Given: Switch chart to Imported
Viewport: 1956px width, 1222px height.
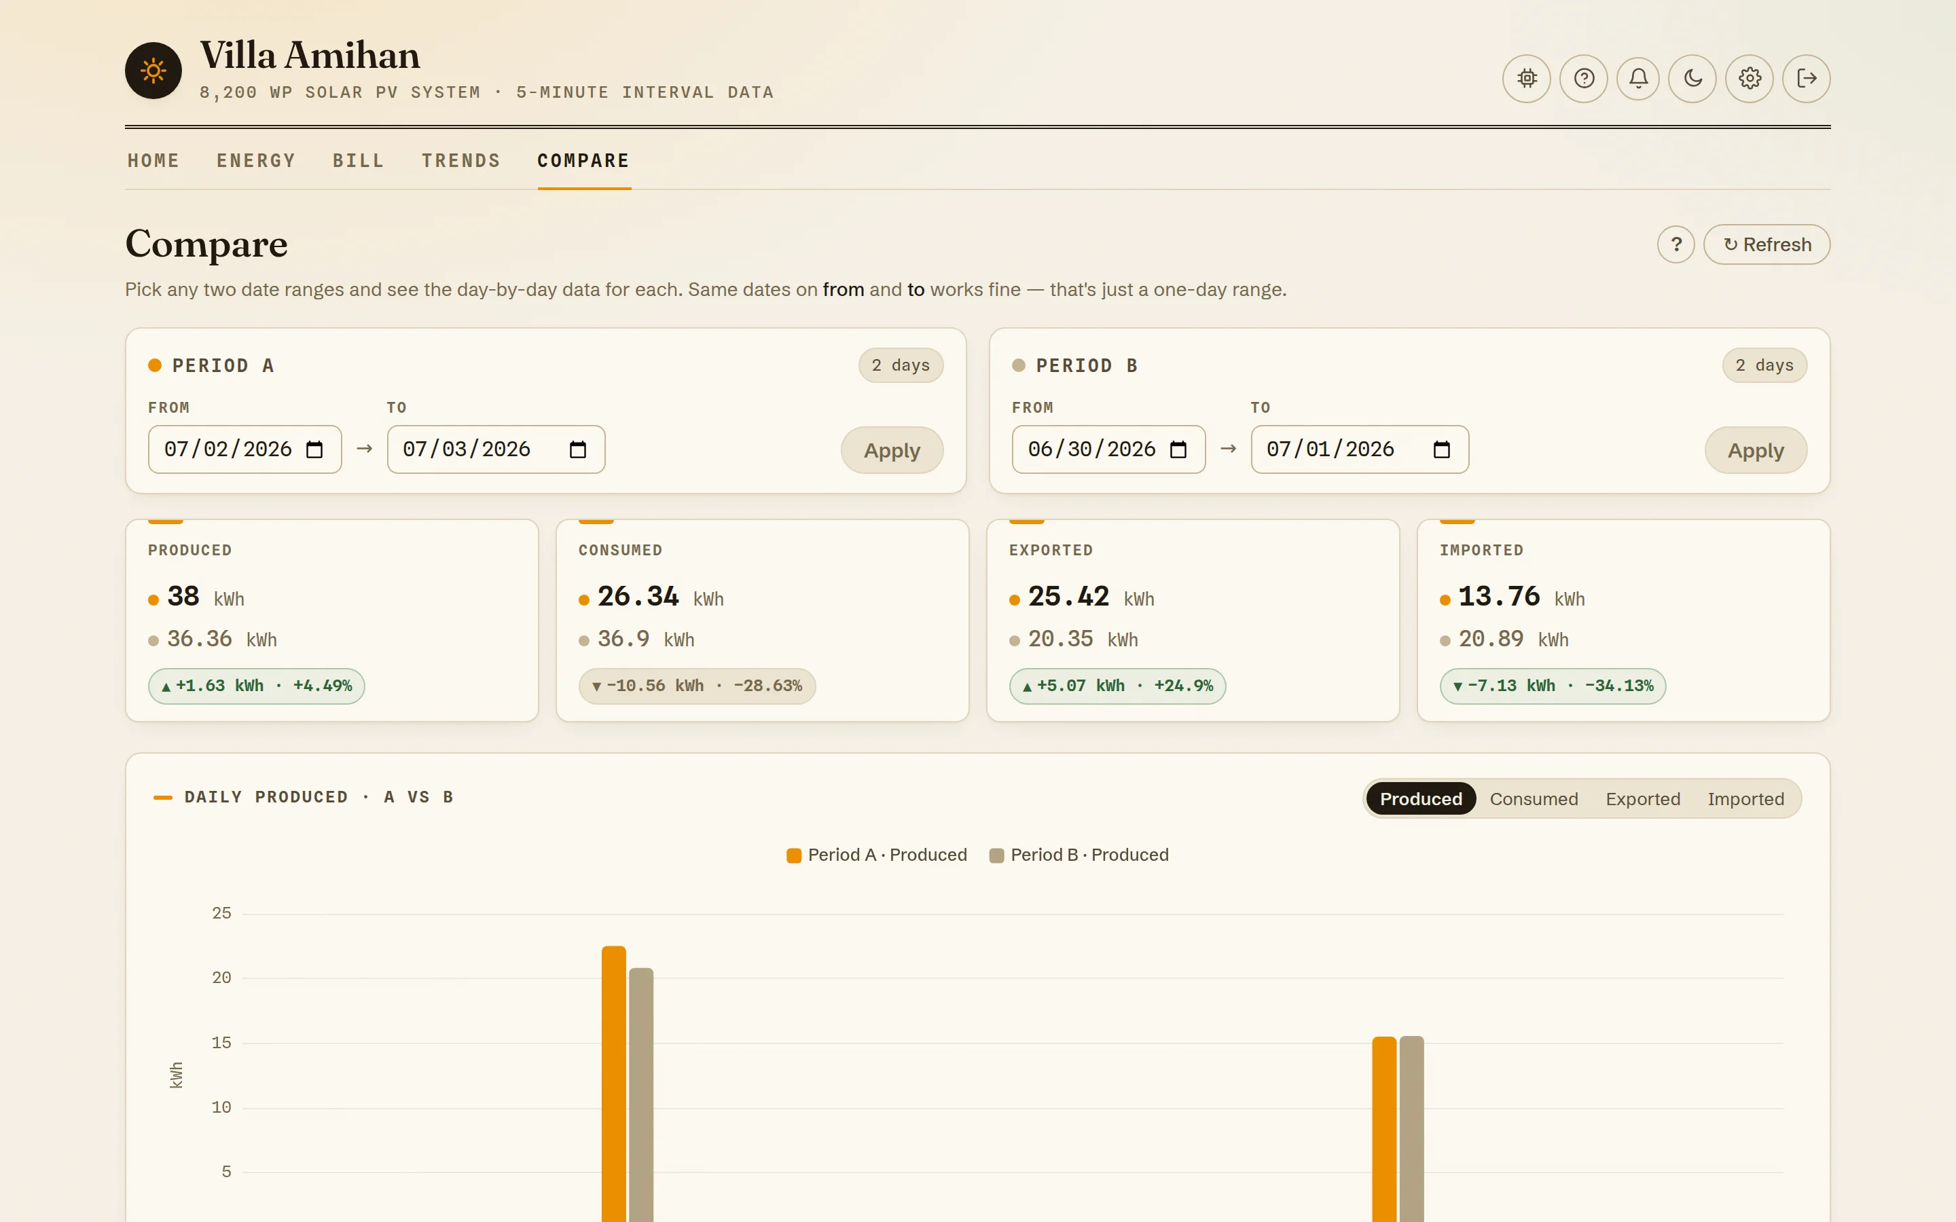Looking at the screenshot, I should tap(1745, 798).
